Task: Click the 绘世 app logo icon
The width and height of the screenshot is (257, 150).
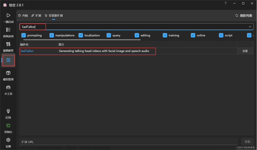Action: click(x=5, y=5)
